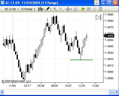Select the drawing tools pen icon
The height and width of the screenshot is (96, 119).
(48, 9)
